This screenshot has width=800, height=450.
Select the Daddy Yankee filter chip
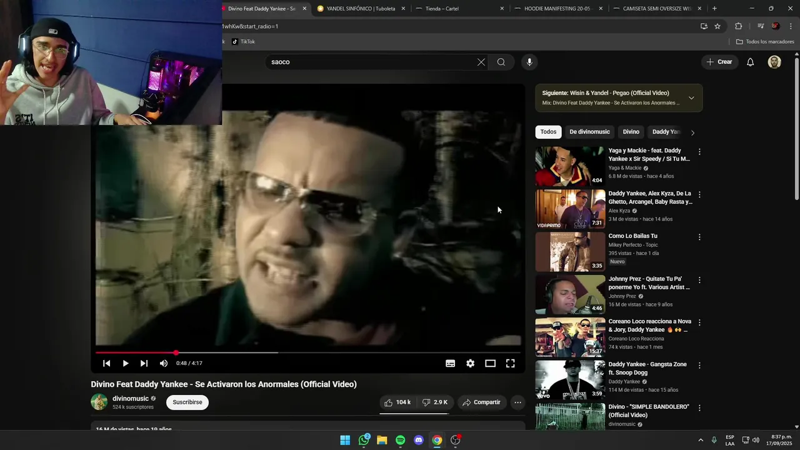pos(666,132)
